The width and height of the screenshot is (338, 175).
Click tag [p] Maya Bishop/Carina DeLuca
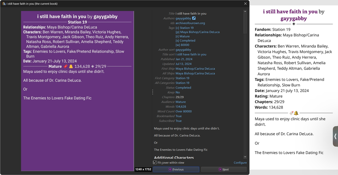[198, 32]
